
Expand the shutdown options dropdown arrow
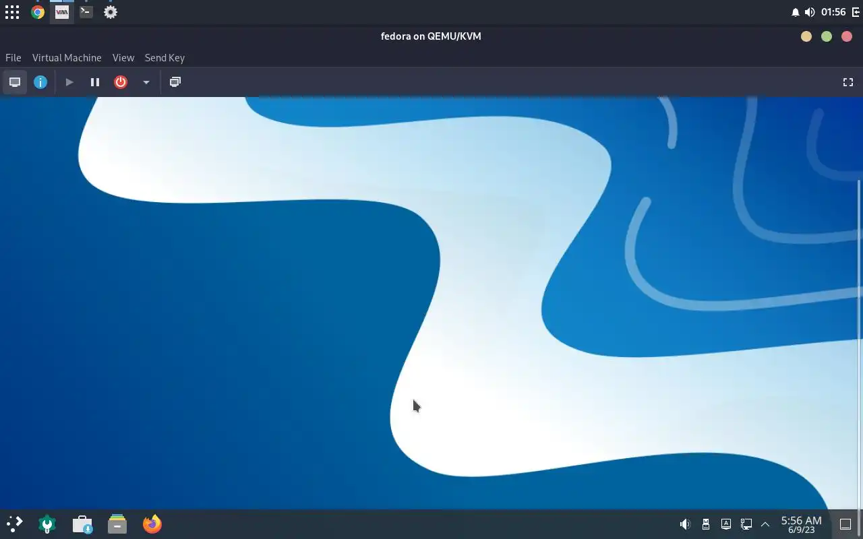point(146,82)
